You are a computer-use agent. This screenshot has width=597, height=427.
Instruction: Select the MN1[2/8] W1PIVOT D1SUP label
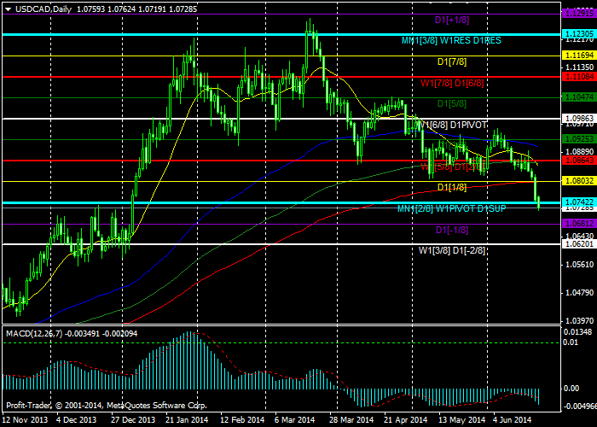[451, 208]
